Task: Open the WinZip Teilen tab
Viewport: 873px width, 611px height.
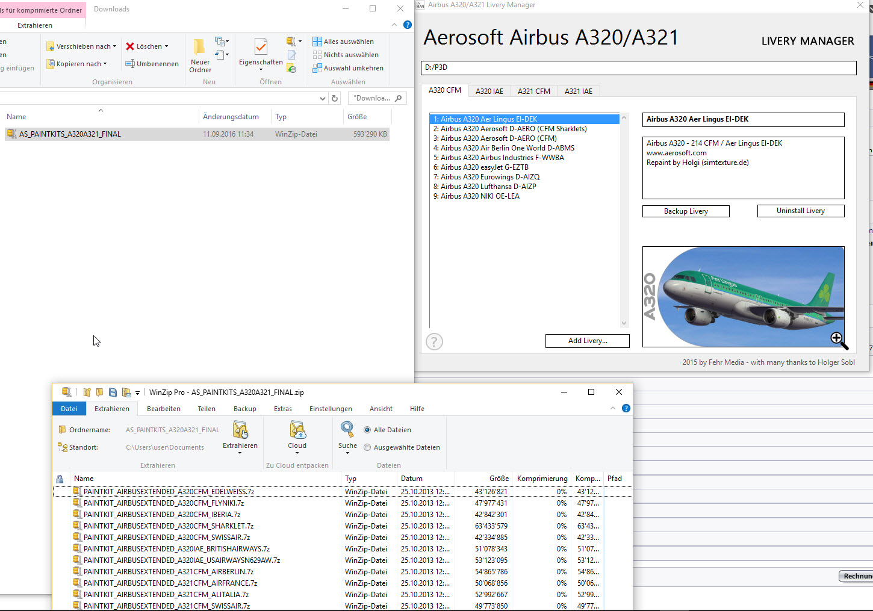Action: (x=207, y=409)
